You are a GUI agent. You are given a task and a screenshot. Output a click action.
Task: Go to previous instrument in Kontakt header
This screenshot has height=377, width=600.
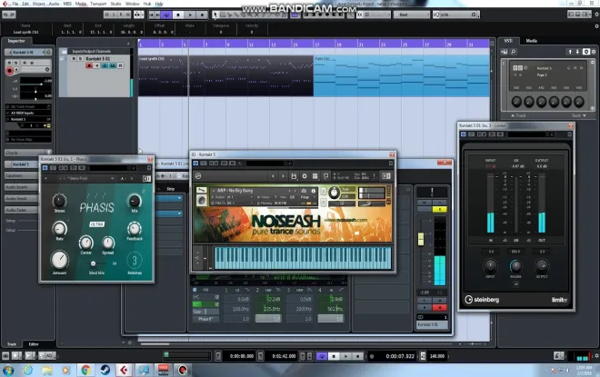[x=273, y=176]
